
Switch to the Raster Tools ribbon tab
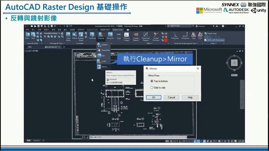click(x=118, y=30)
